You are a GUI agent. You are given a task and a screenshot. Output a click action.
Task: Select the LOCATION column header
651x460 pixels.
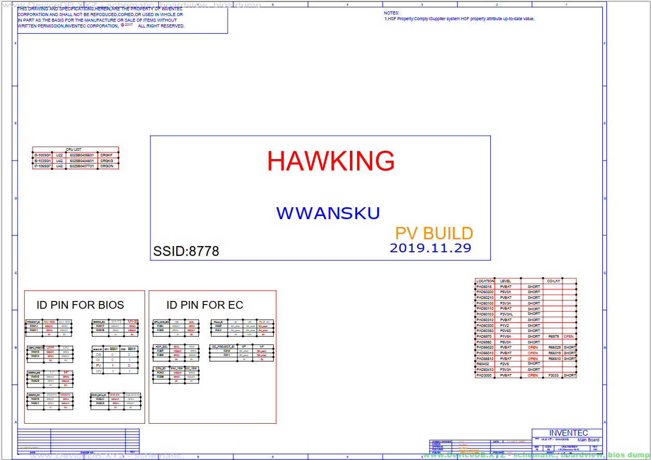(x=485, y=281)
